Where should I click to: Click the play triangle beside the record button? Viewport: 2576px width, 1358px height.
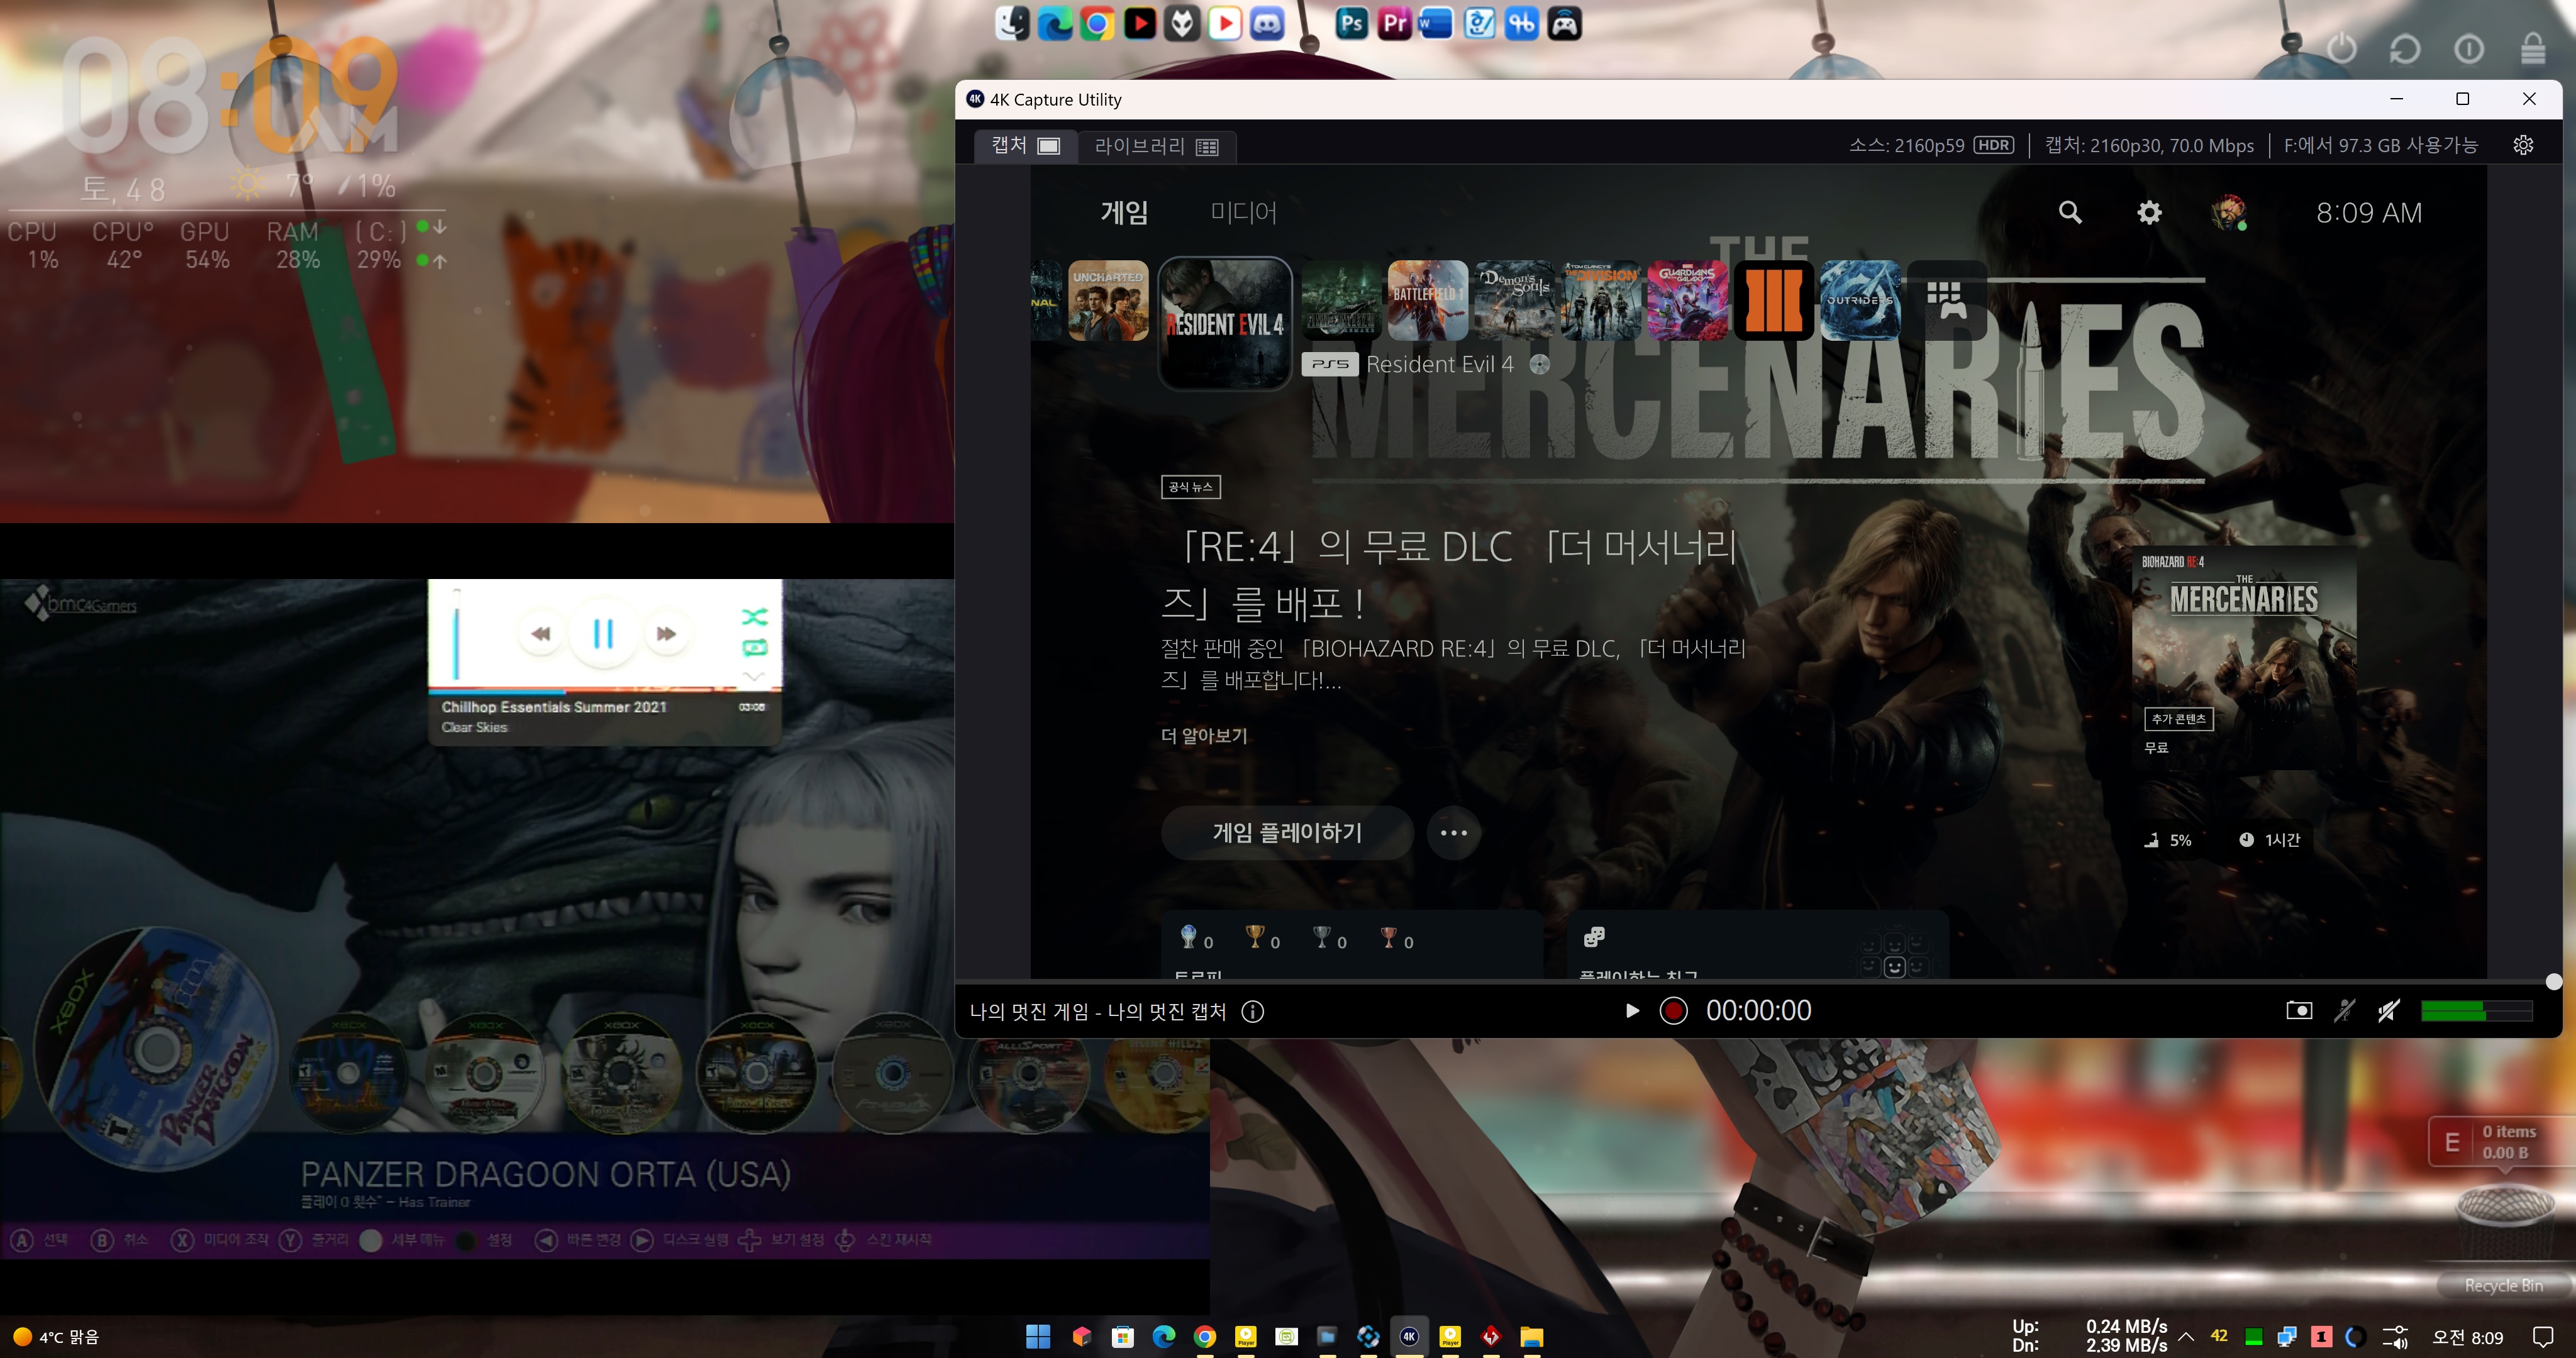click(x=1632, y=1011)
